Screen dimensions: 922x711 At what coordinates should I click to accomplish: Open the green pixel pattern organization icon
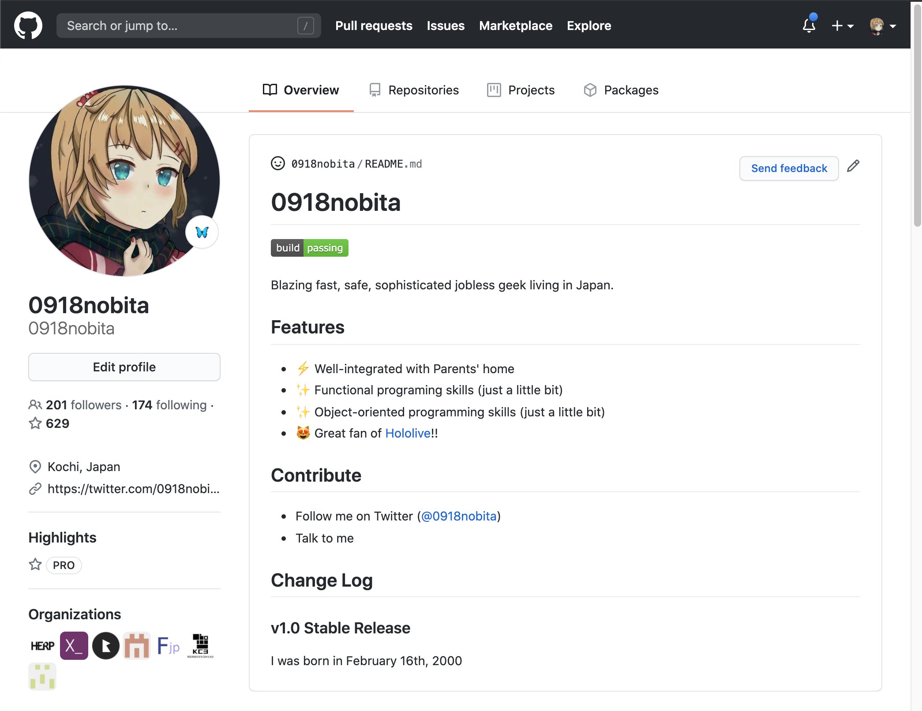point(42,677)
